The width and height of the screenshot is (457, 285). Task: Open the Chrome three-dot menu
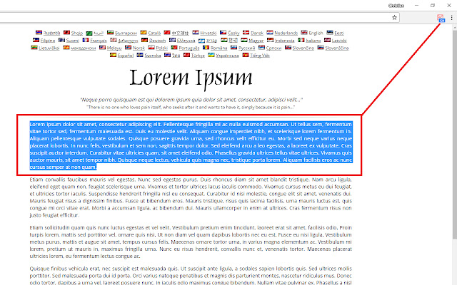coord(451,17)
